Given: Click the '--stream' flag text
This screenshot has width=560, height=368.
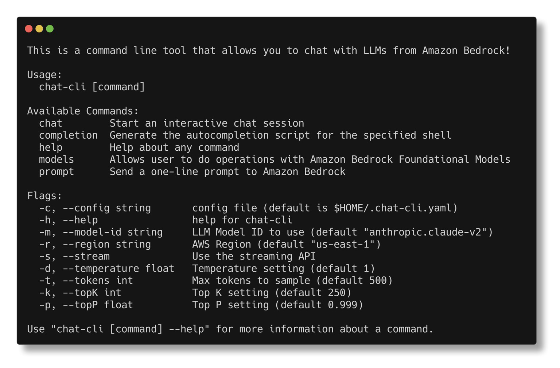Looking at the screenshot, I should [x=86, y=257].
